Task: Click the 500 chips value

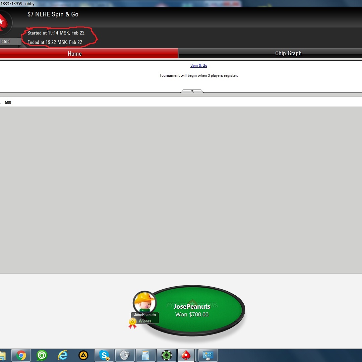Action: [x=8, y=103]
